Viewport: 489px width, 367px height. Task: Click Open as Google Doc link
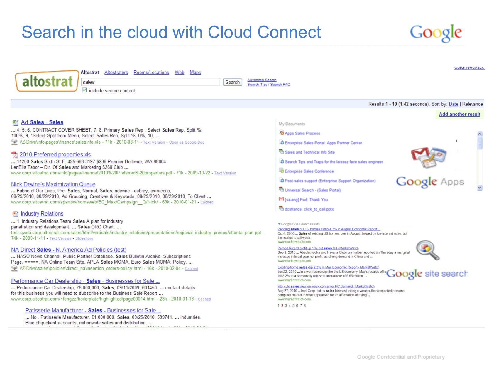[x=187, y=142]
